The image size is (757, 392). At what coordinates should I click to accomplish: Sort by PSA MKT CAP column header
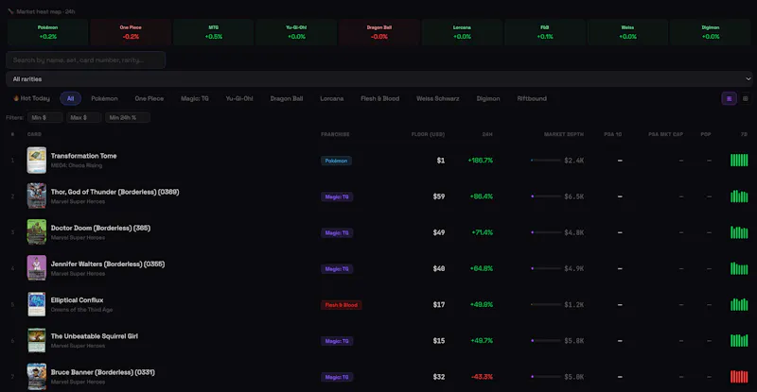tap(665, 134)
